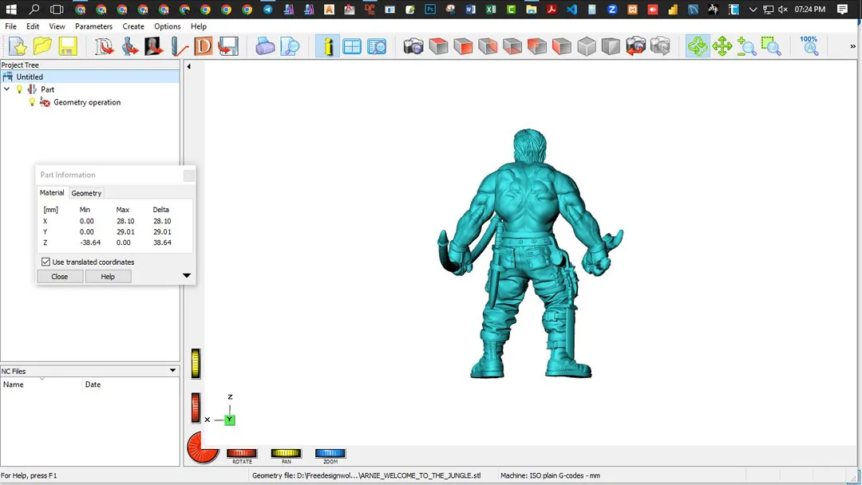Open print preview magnifier page icon
Viewport: 862px width, 485px height.
tap(290, 47)
